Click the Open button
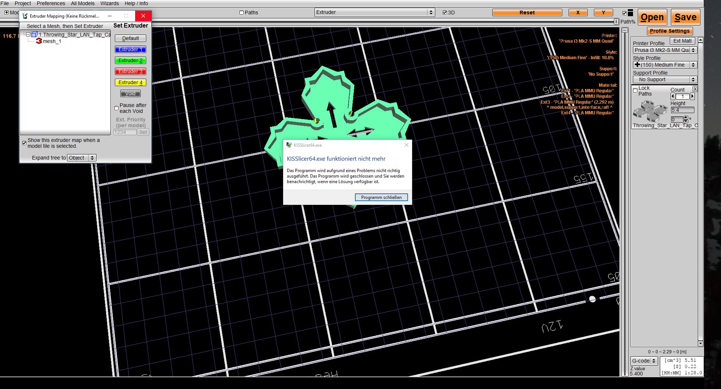 tap(652, 17)
